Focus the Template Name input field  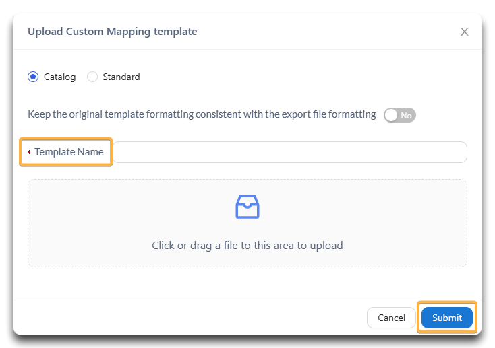[290, 152]
